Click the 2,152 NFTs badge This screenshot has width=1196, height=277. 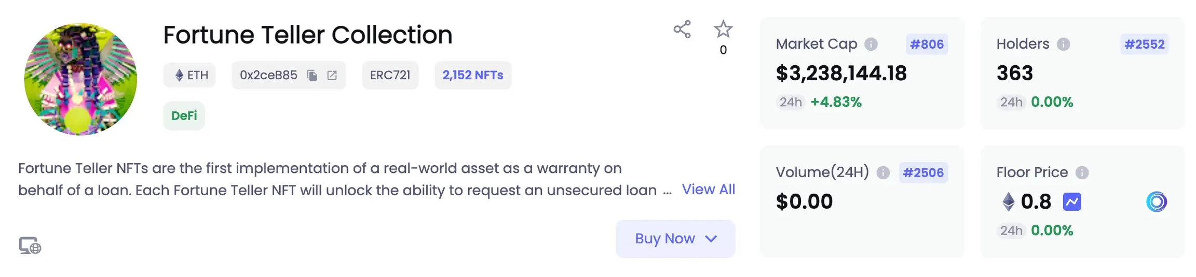[472, 76]
